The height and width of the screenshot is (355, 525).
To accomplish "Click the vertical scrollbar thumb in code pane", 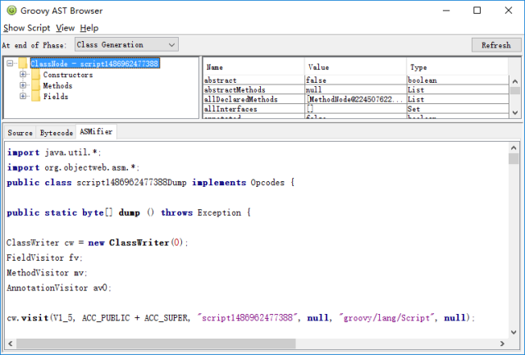I will [514, 158].
